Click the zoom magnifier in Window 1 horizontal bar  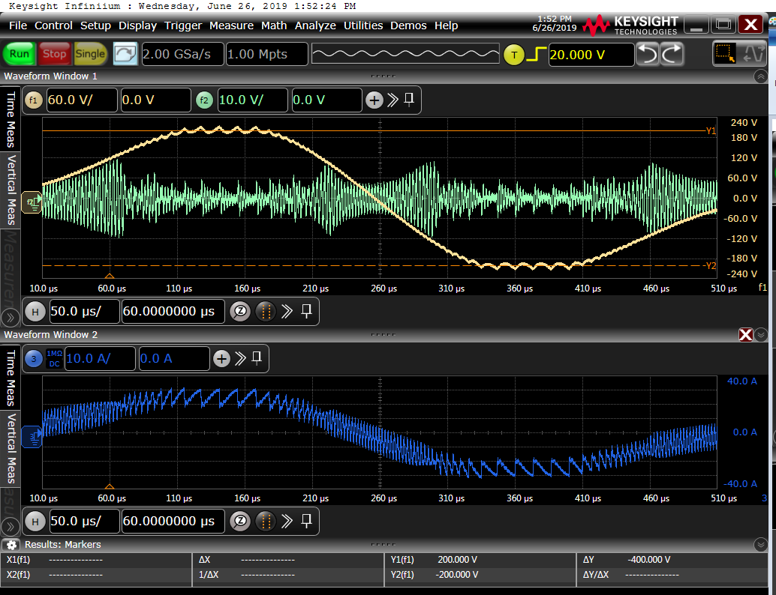point(239,311)
